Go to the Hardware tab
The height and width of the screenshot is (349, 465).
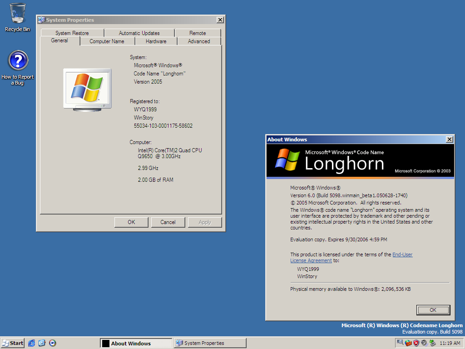[156, 41]
